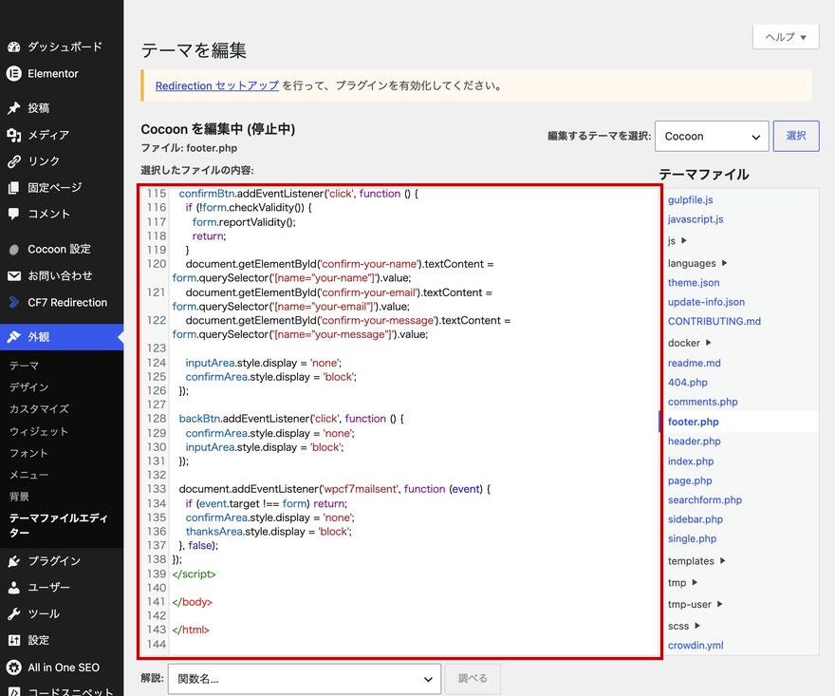Open the メニュー submenu item

[28, 475]
